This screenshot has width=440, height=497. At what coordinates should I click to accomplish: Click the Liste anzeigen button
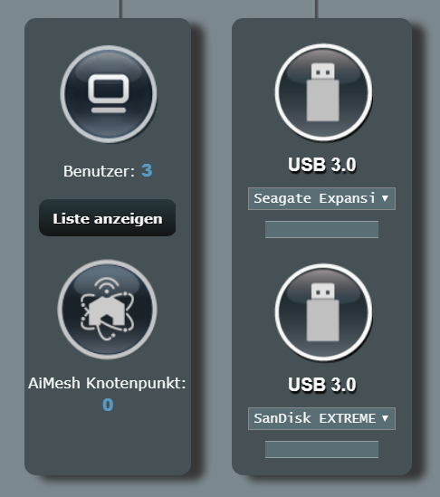click(x=107, y=218)
